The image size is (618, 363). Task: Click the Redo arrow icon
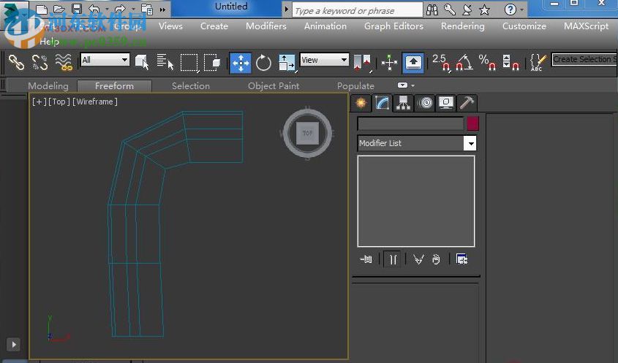click(x=120, y=9)
